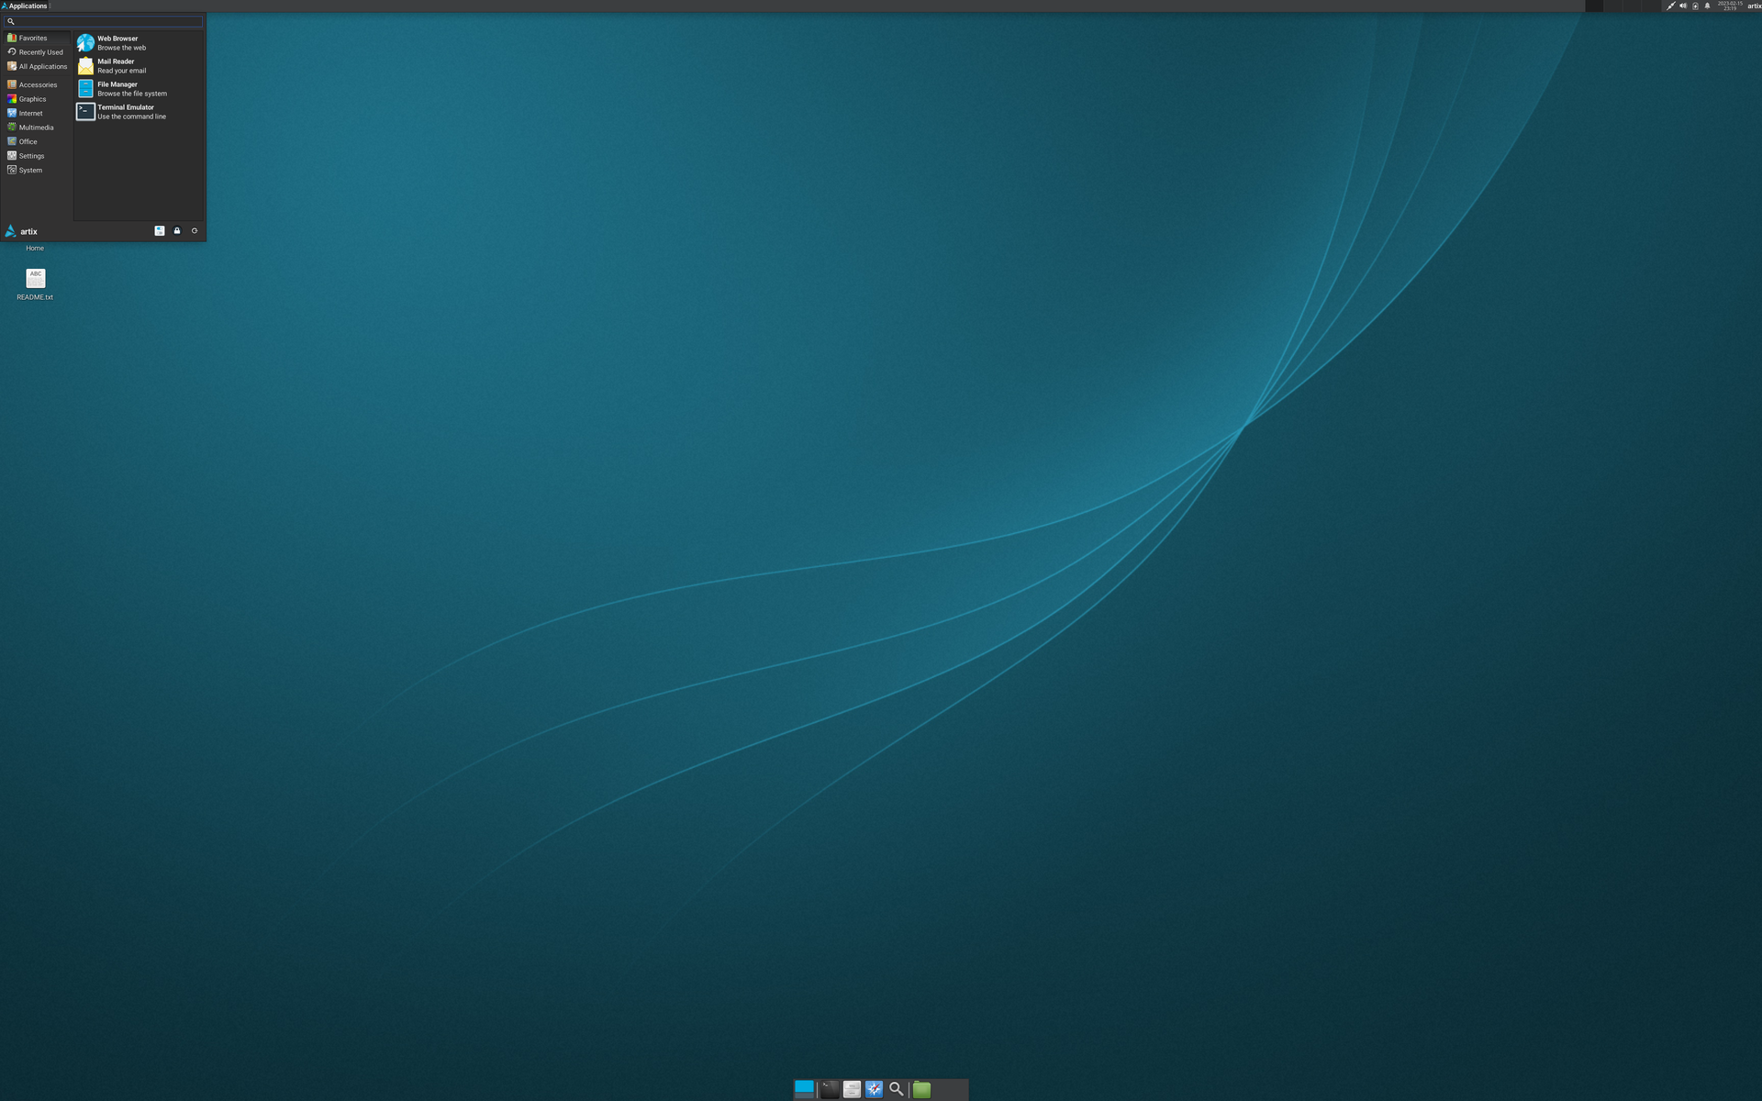Click the network icon in the system tray
The width and height of the screenshot is (1762, 1101).
pyautogui.click(x=1670, y=6)
